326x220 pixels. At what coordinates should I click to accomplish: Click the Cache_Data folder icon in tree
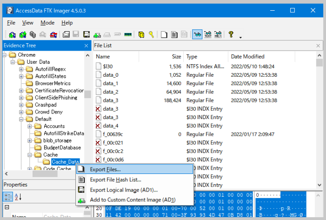tap(46, 161)
